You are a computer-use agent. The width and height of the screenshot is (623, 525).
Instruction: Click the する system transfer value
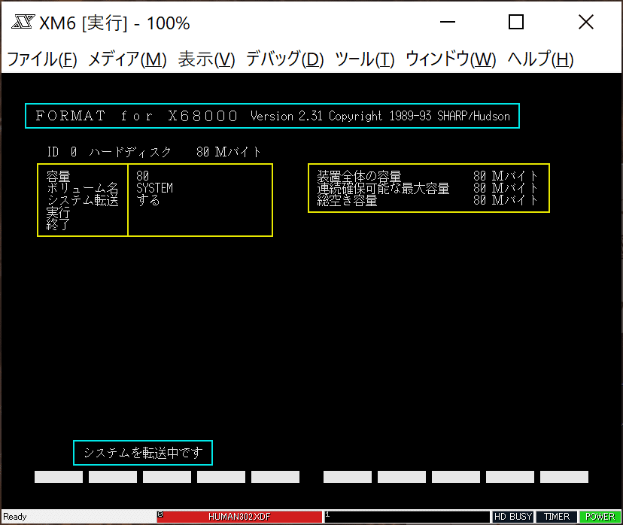147,201
